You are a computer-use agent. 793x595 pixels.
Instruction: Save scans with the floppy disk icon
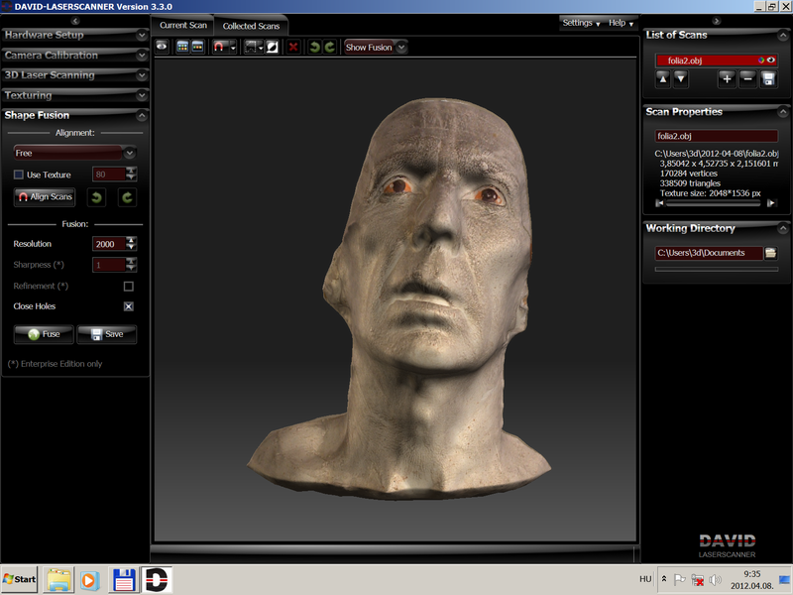[x=768, y=79]
